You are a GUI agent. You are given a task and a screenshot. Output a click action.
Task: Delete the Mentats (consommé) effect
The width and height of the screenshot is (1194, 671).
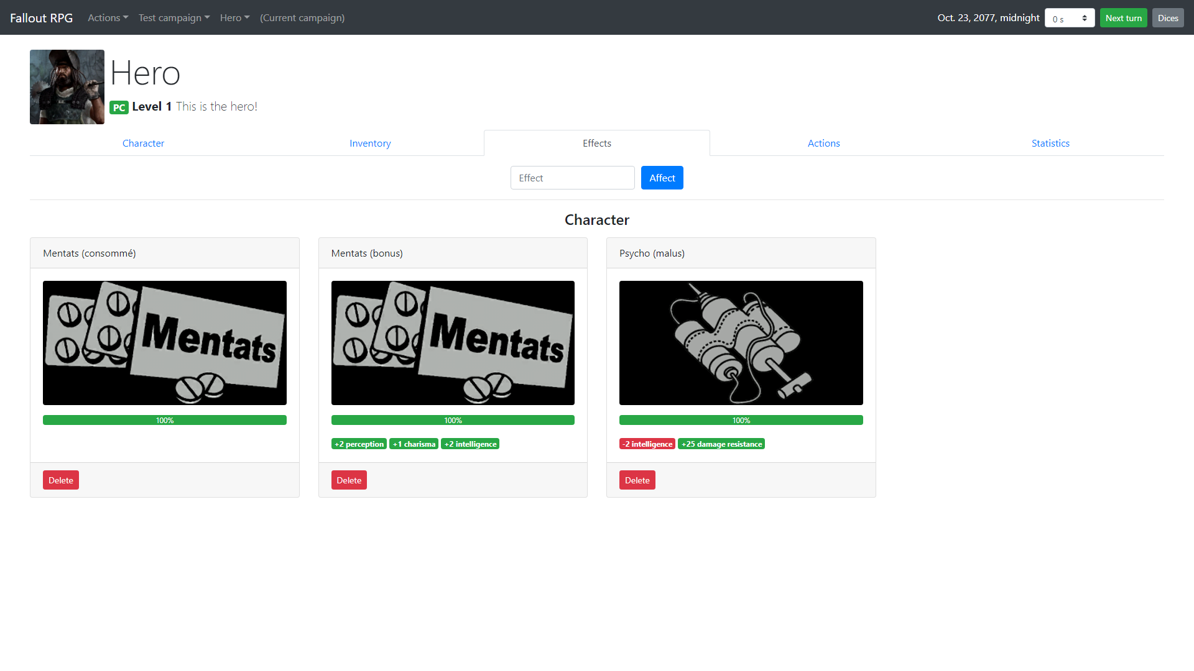[x=61, y=480]
